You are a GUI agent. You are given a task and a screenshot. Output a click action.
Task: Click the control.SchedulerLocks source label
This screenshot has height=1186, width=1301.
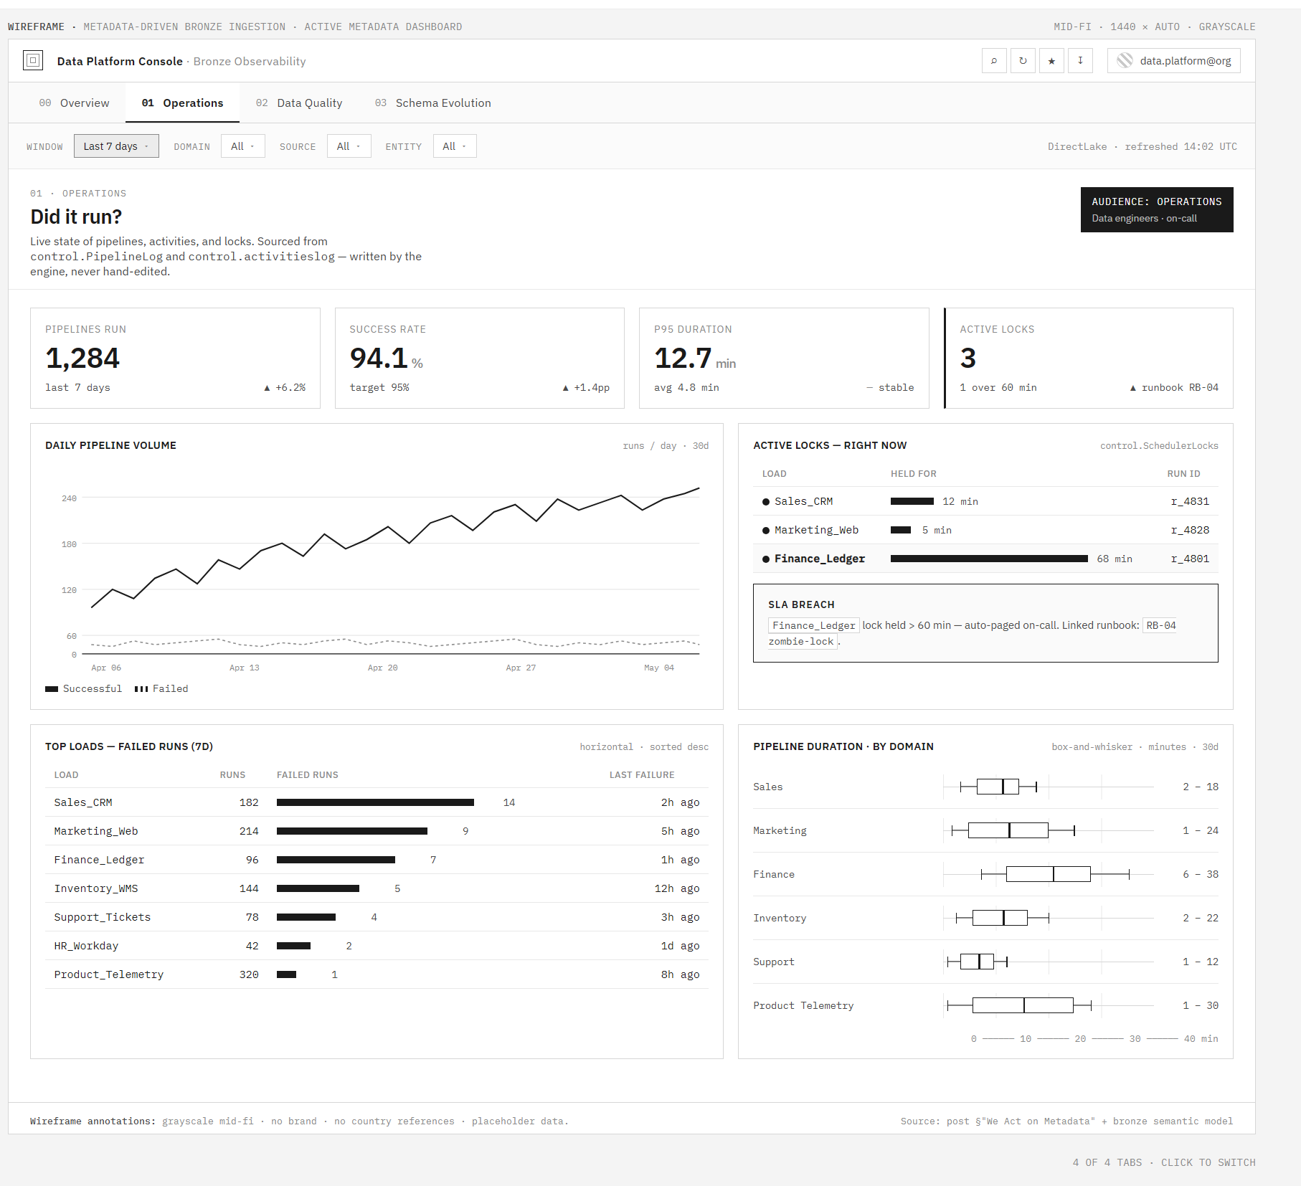point(1159,445)
